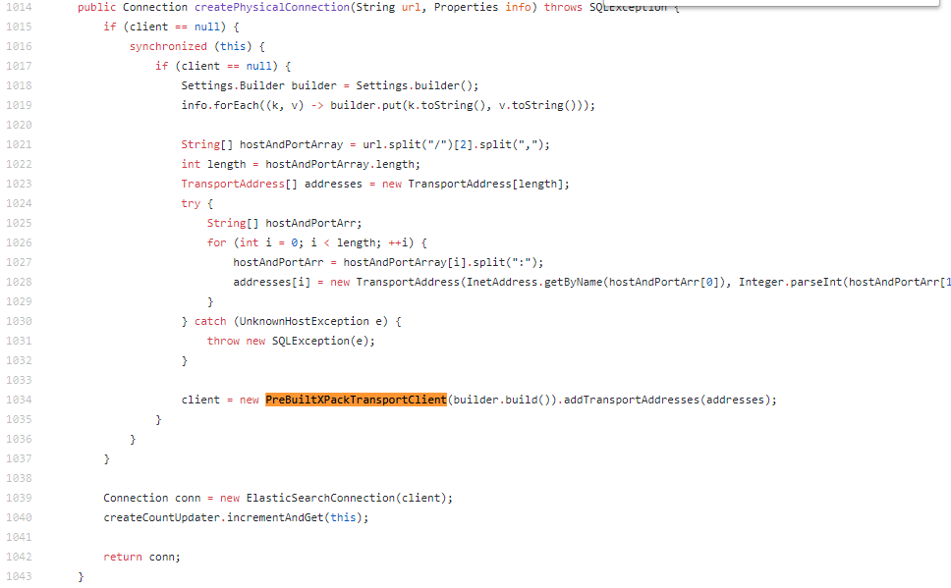Click the try keyword
This screenshot has height=588, width=951.
191,203
